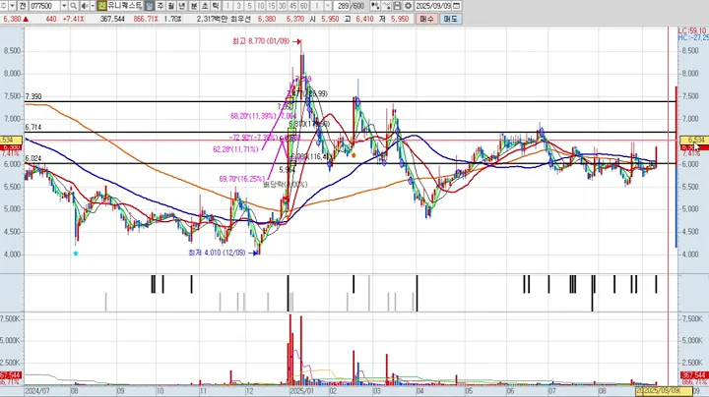Viewport: 709px width, 397px height.
Task: Select the 30 interval button
Action: 282,6
